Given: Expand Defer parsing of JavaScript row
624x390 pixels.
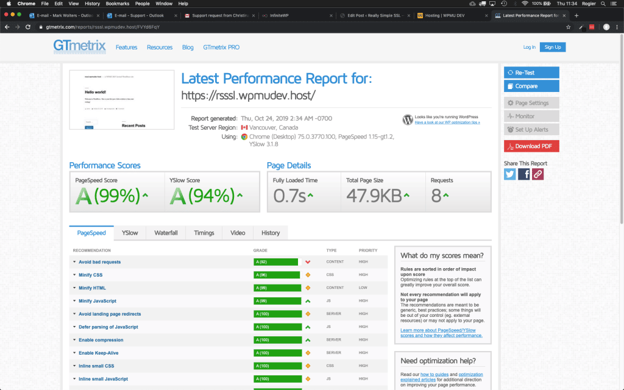Looking at the screenshot, I should (x=74, y=327).
